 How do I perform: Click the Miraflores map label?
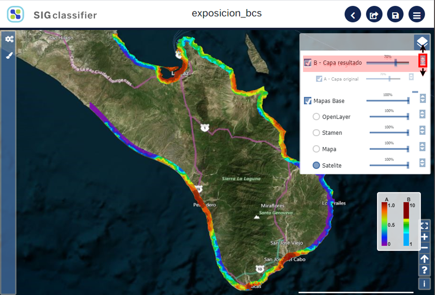coord(273,206)
